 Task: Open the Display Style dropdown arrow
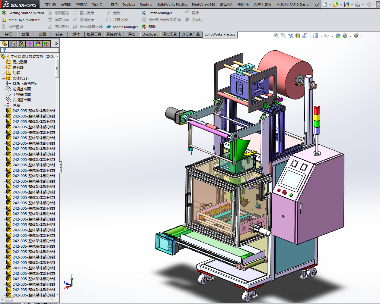321,36
